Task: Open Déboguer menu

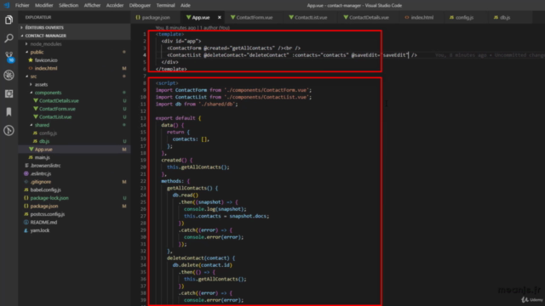Action: [x=140, y=5]
